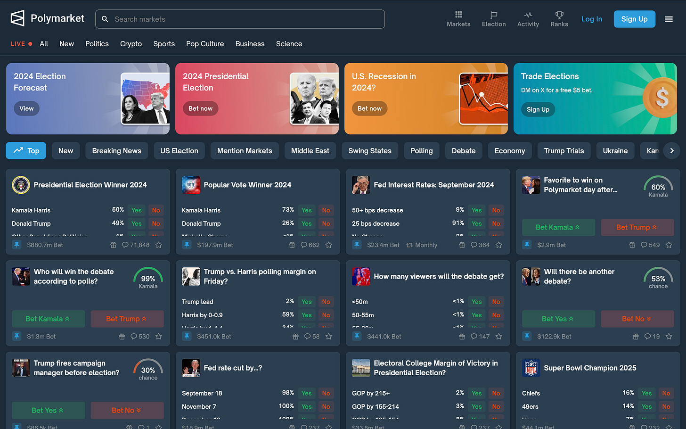Click No for Donald Trump in Presidential Election
Viewport: 686px width, 429px height.
(156, 223)
